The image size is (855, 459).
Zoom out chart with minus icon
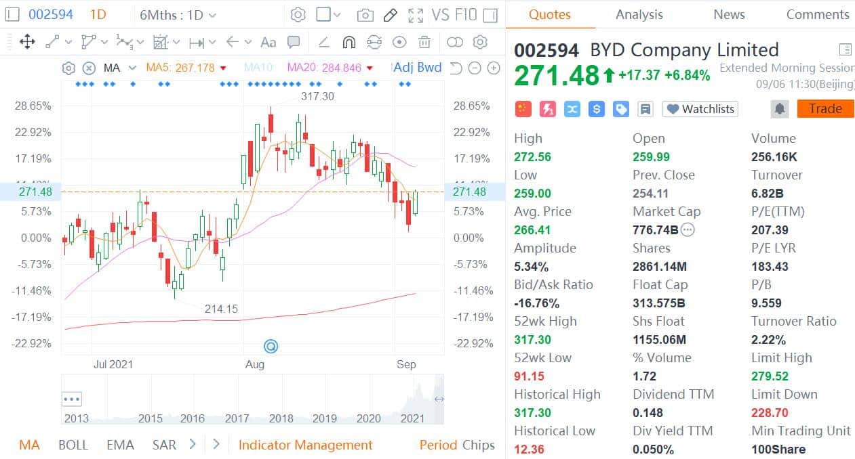(x=475, y=68)
